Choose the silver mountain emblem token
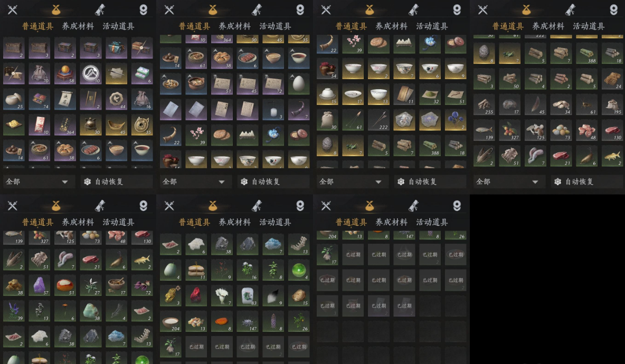 [x=91, y=74]
